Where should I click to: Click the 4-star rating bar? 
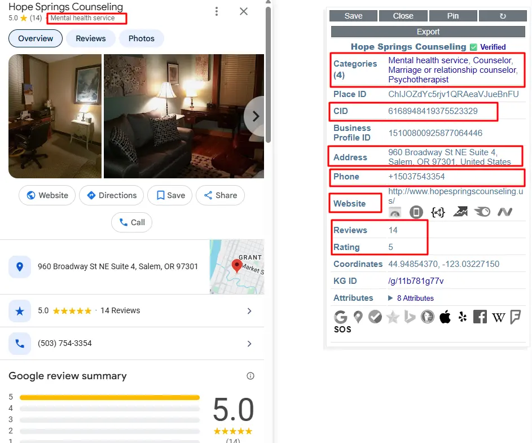coord(109,409)
